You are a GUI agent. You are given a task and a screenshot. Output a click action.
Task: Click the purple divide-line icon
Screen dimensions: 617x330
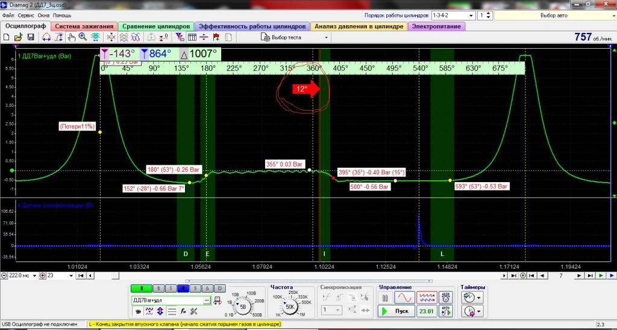[204, 37]
